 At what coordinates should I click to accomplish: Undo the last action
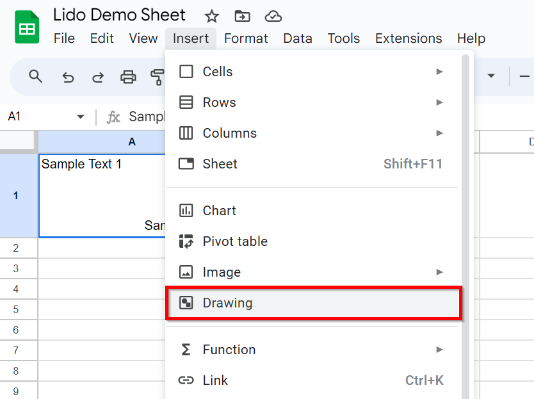pos(68,76)
